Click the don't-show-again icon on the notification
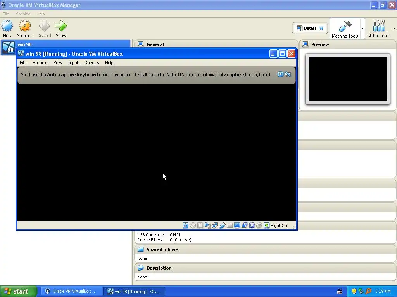This screenshot has width=397, height=297. 288,74
